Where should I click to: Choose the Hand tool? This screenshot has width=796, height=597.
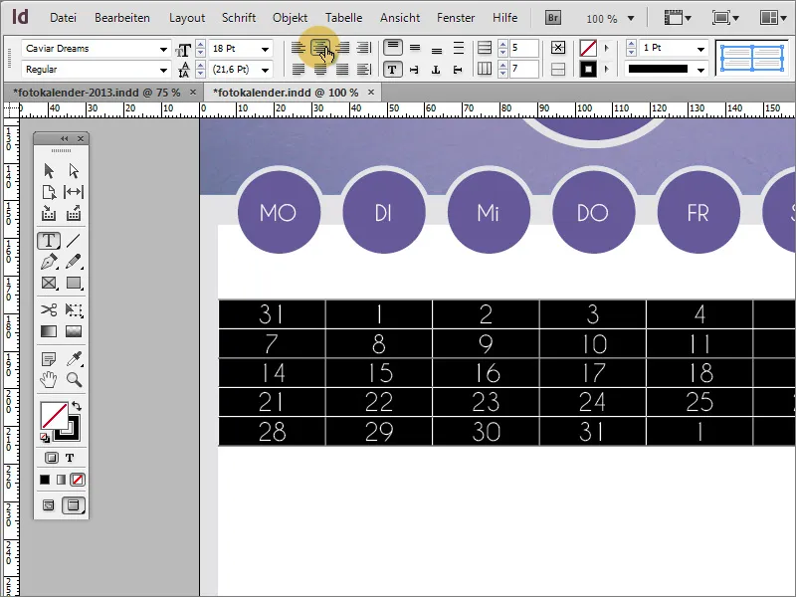point(49,379)
